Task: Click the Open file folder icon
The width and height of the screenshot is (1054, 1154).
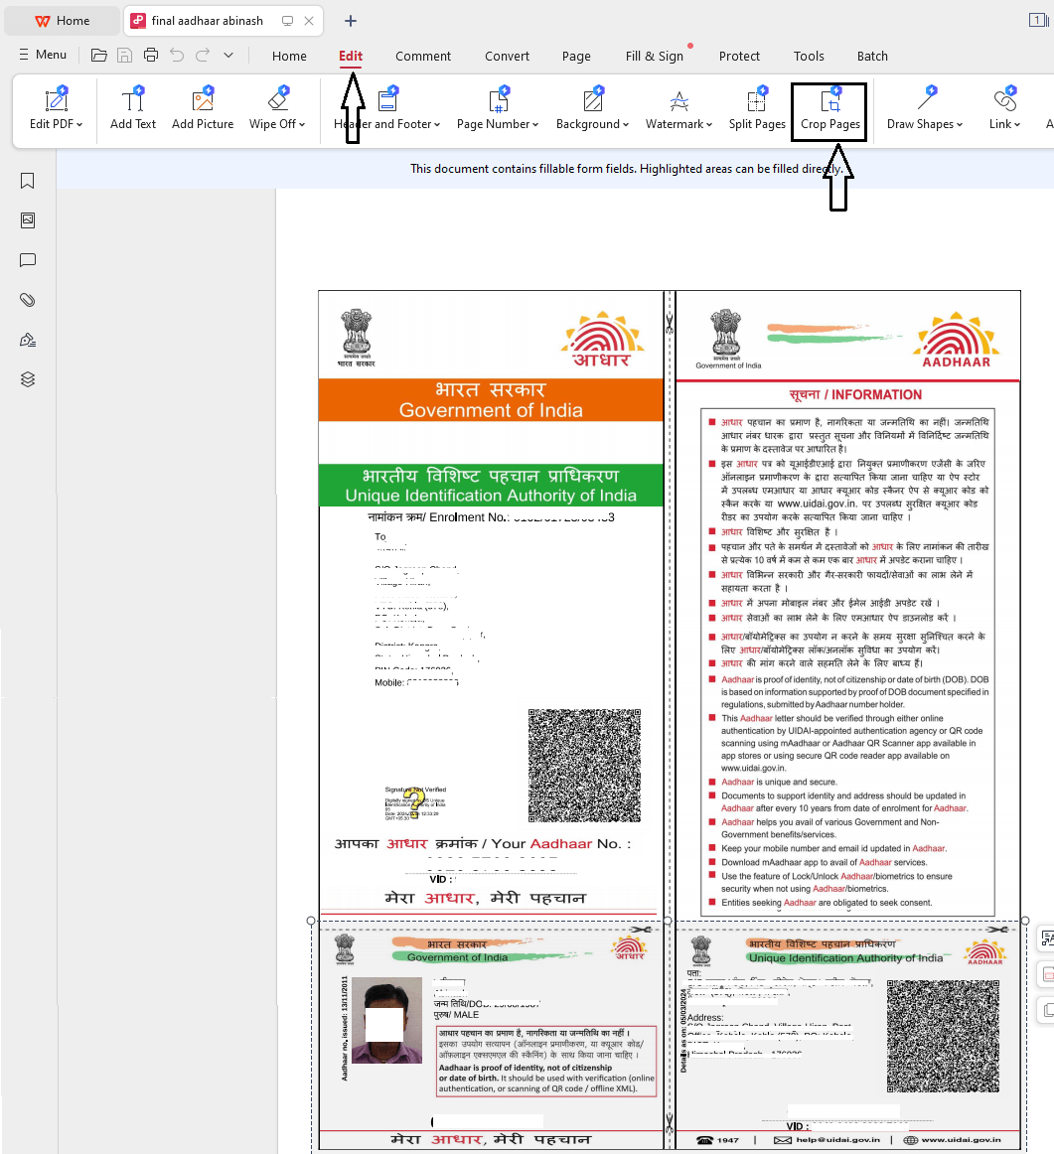Action: [98, 56]
